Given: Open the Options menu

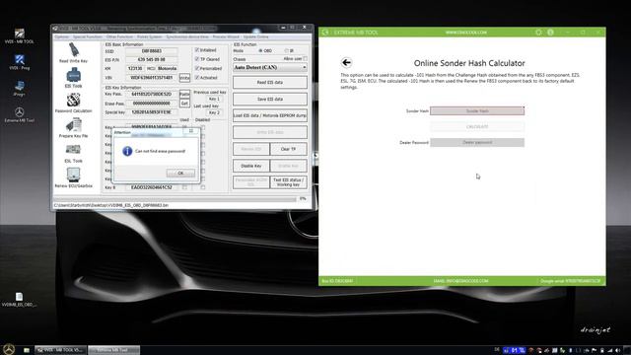Looking at the screenshot, I should (x=61, y=36).
